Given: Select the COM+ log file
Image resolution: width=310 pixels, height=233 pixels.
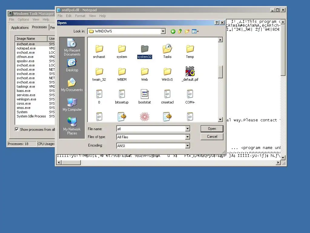Looking at the screenshot, I should click(190, 97).
